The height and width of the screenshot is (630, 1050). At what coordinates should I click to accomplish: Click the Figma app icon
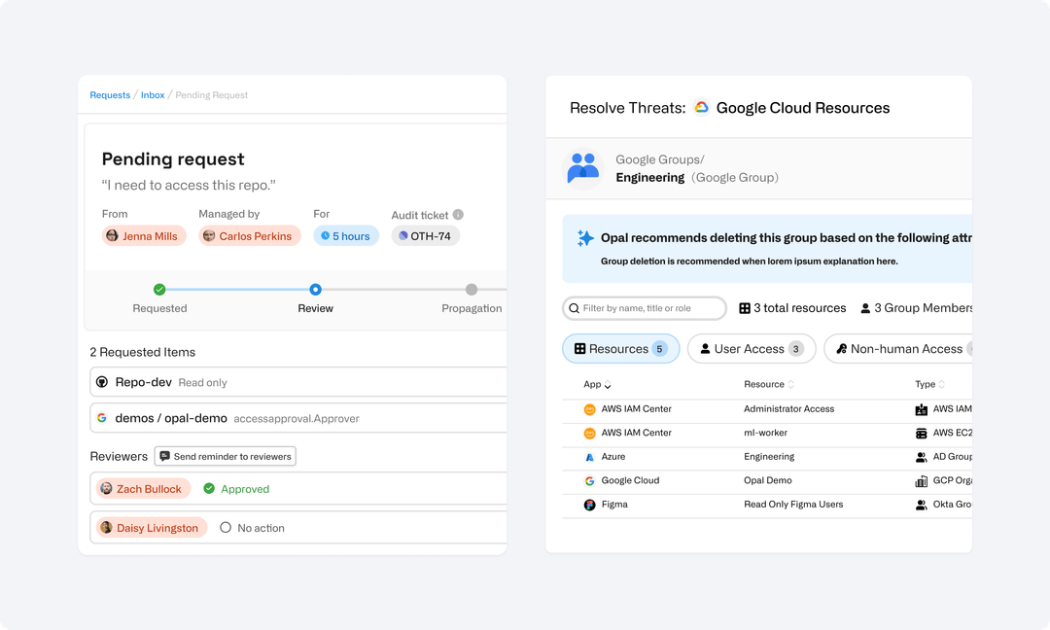[589, 504]
